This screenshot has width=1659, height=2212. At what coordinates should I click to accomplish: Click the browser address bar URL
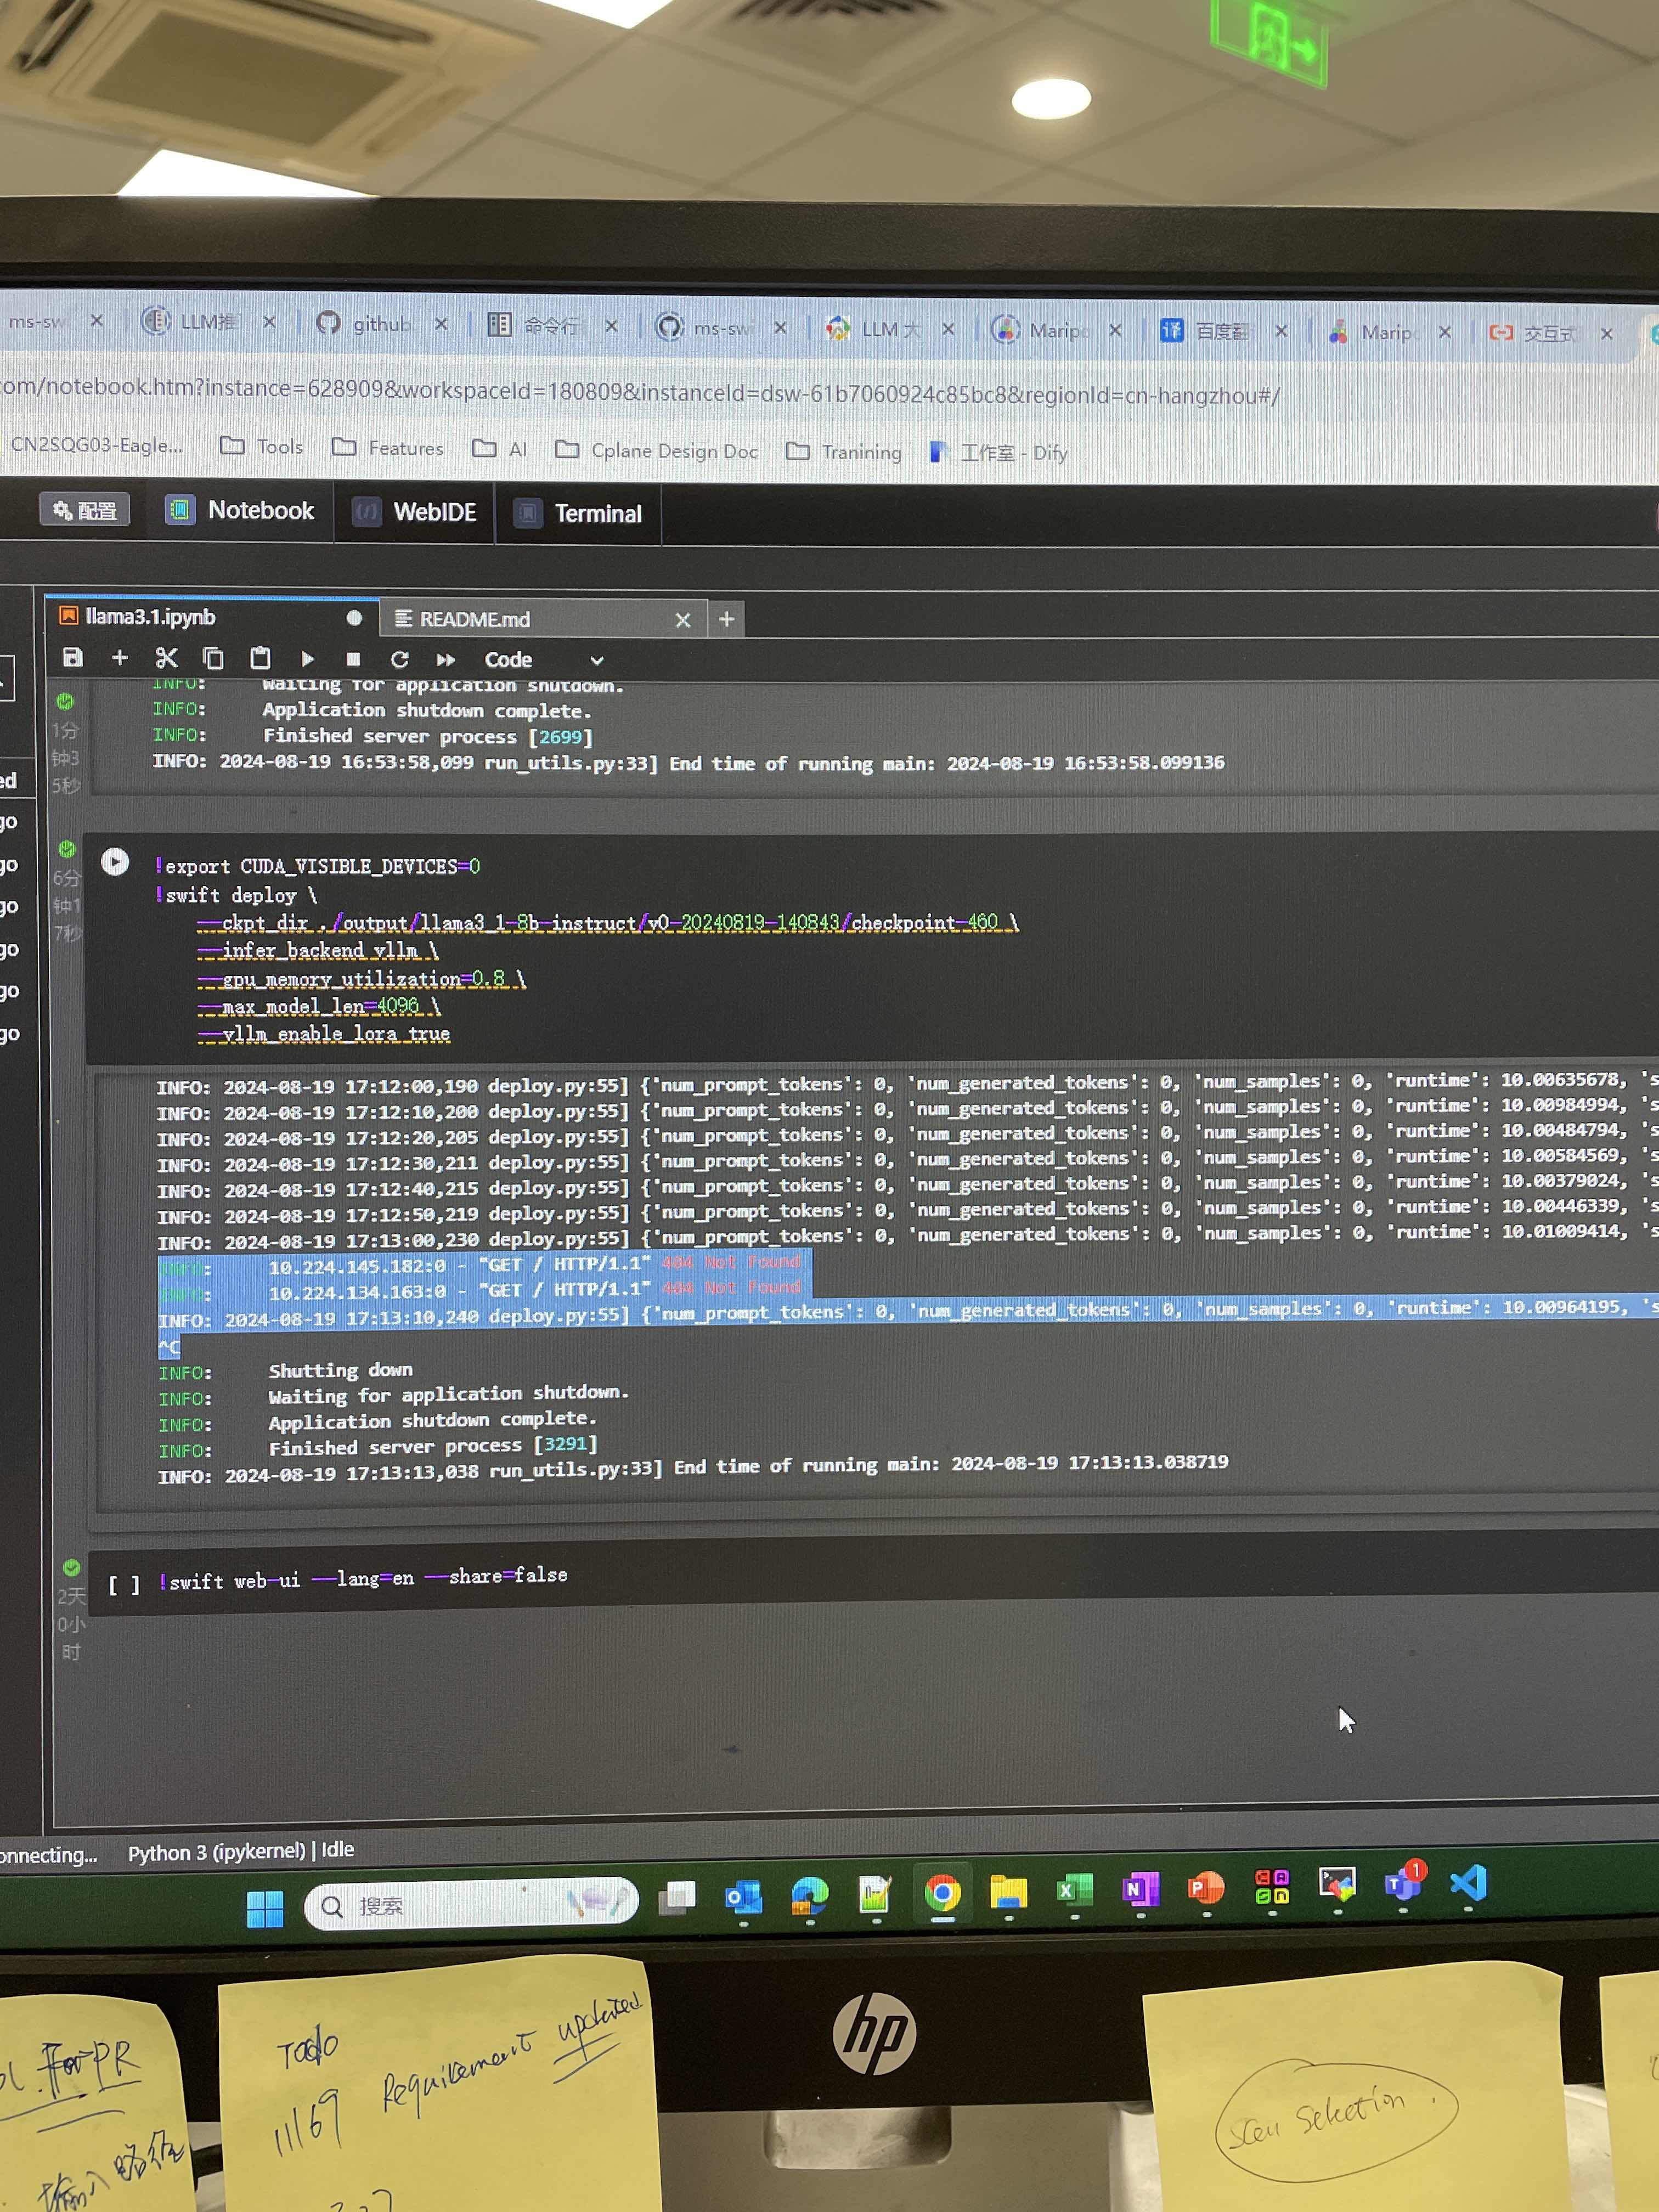click(640, 391)
